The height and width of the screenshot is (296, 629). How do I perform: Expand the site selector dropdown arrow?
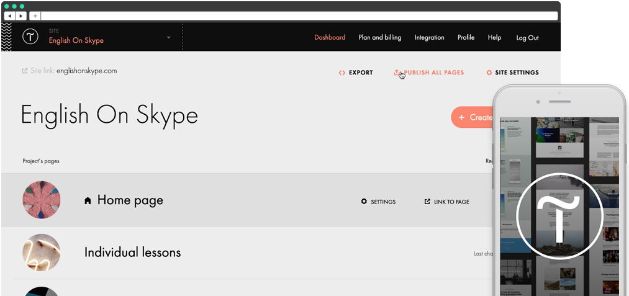tap(168, 38)
